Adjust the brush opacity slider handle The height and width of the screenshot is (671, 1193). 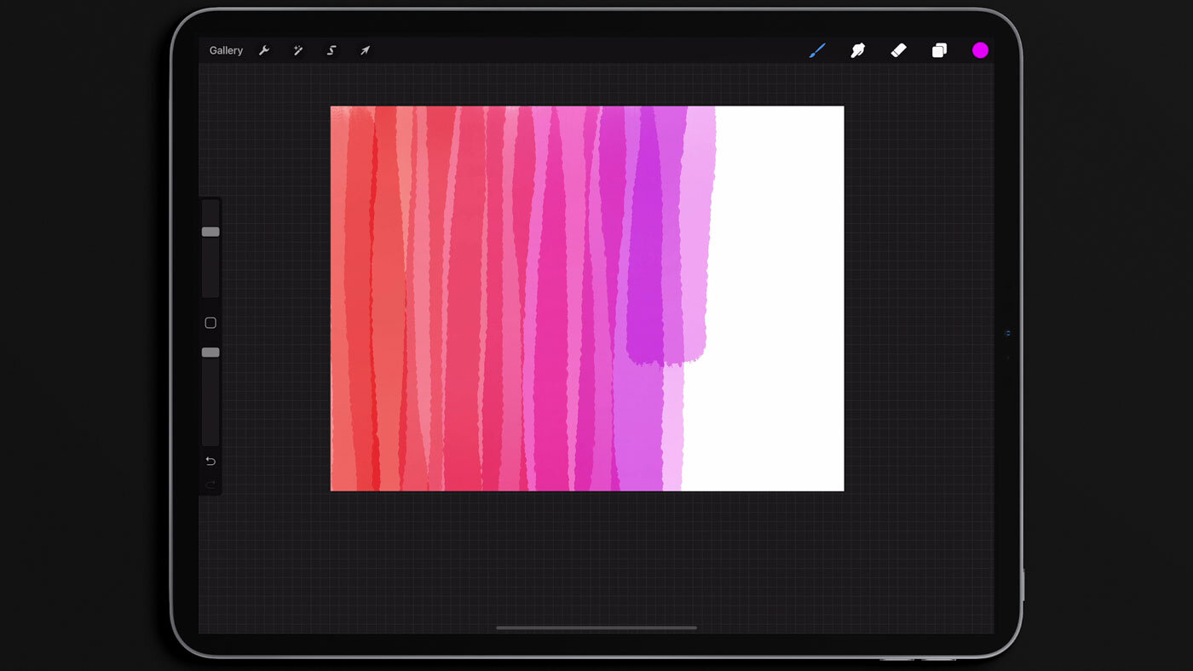click(210, 353)
